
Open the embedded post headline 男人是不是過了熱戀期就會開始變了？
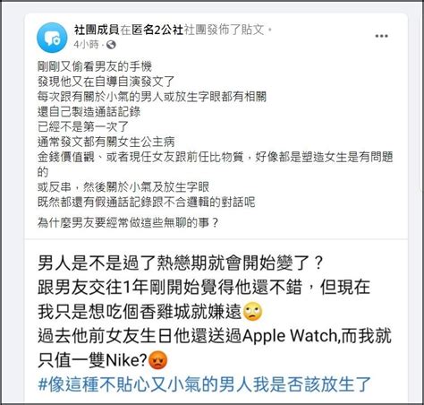coord(181,263)
